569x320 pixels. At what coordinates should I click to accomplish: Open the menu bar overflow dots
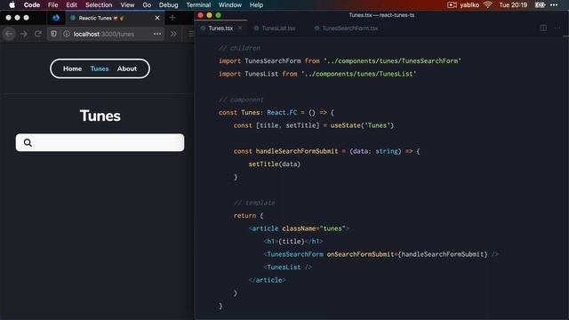pos(554,4)
